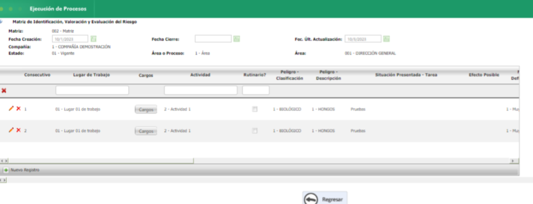This screenshot has height=204, width=533.
Task: Select '1 - HONGOS' cell in row 2
Action: coord(323,131)
